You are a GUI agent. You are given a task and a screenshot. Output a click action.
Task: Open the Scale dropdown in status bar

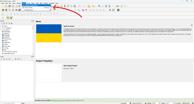(143, 103)
